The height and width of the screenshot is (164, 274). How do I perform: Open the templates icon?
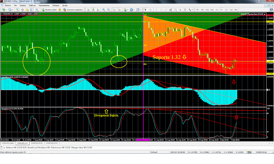pyautogui.click(x=138, y=10)
